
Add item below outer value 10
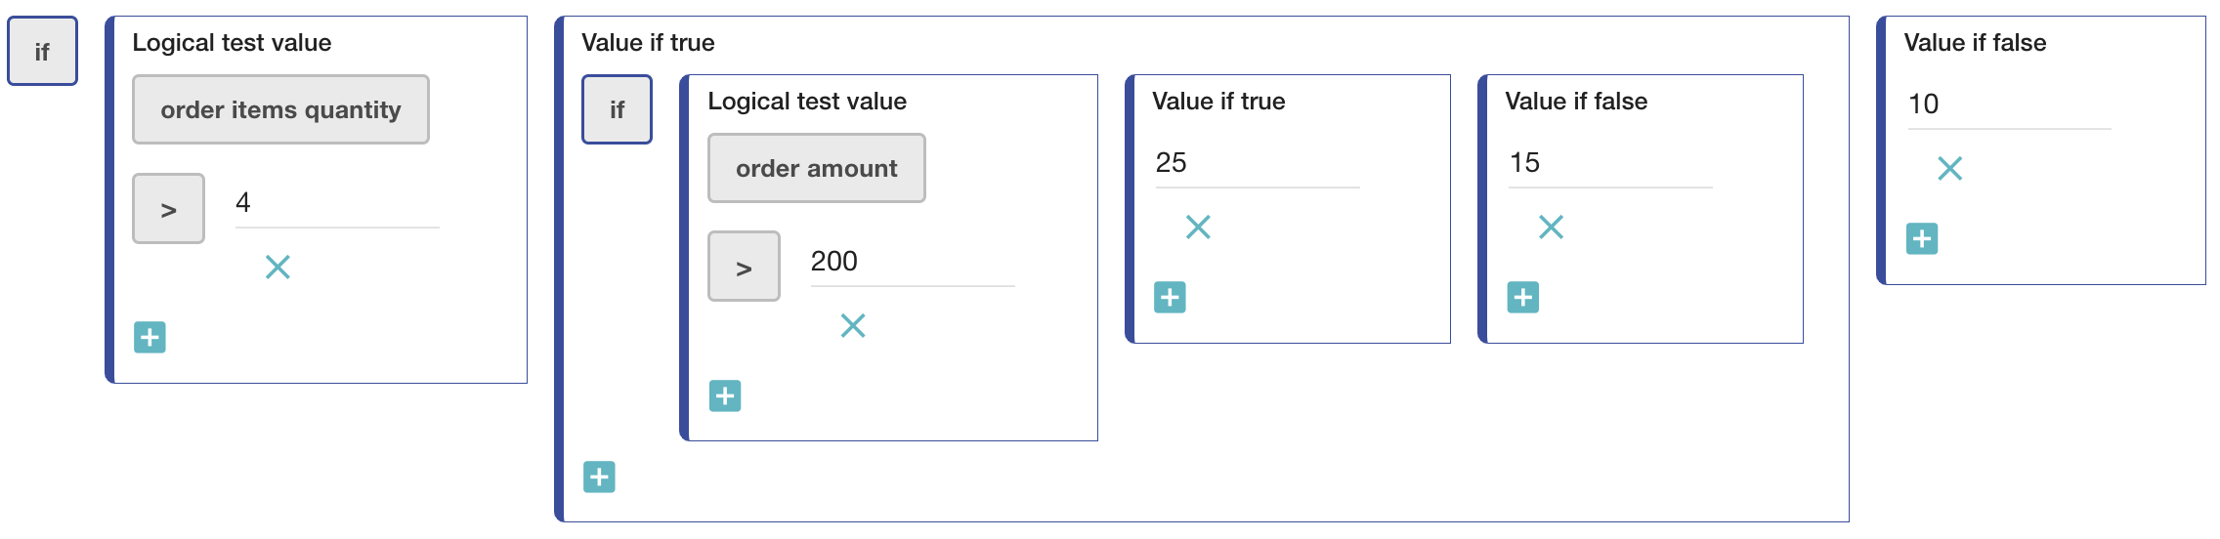[x=1922, y=239]
